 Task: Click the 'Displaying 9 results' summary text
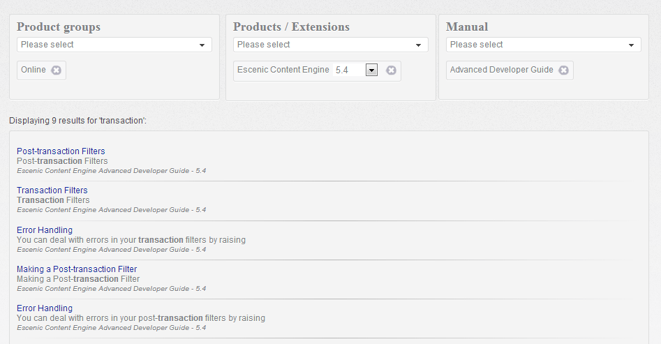click(x=77, y=121)
